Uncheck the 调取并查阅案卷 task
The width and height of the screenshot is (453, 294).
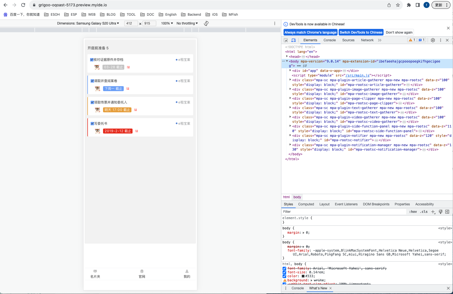pyautogui.click(x=92, y=81)
